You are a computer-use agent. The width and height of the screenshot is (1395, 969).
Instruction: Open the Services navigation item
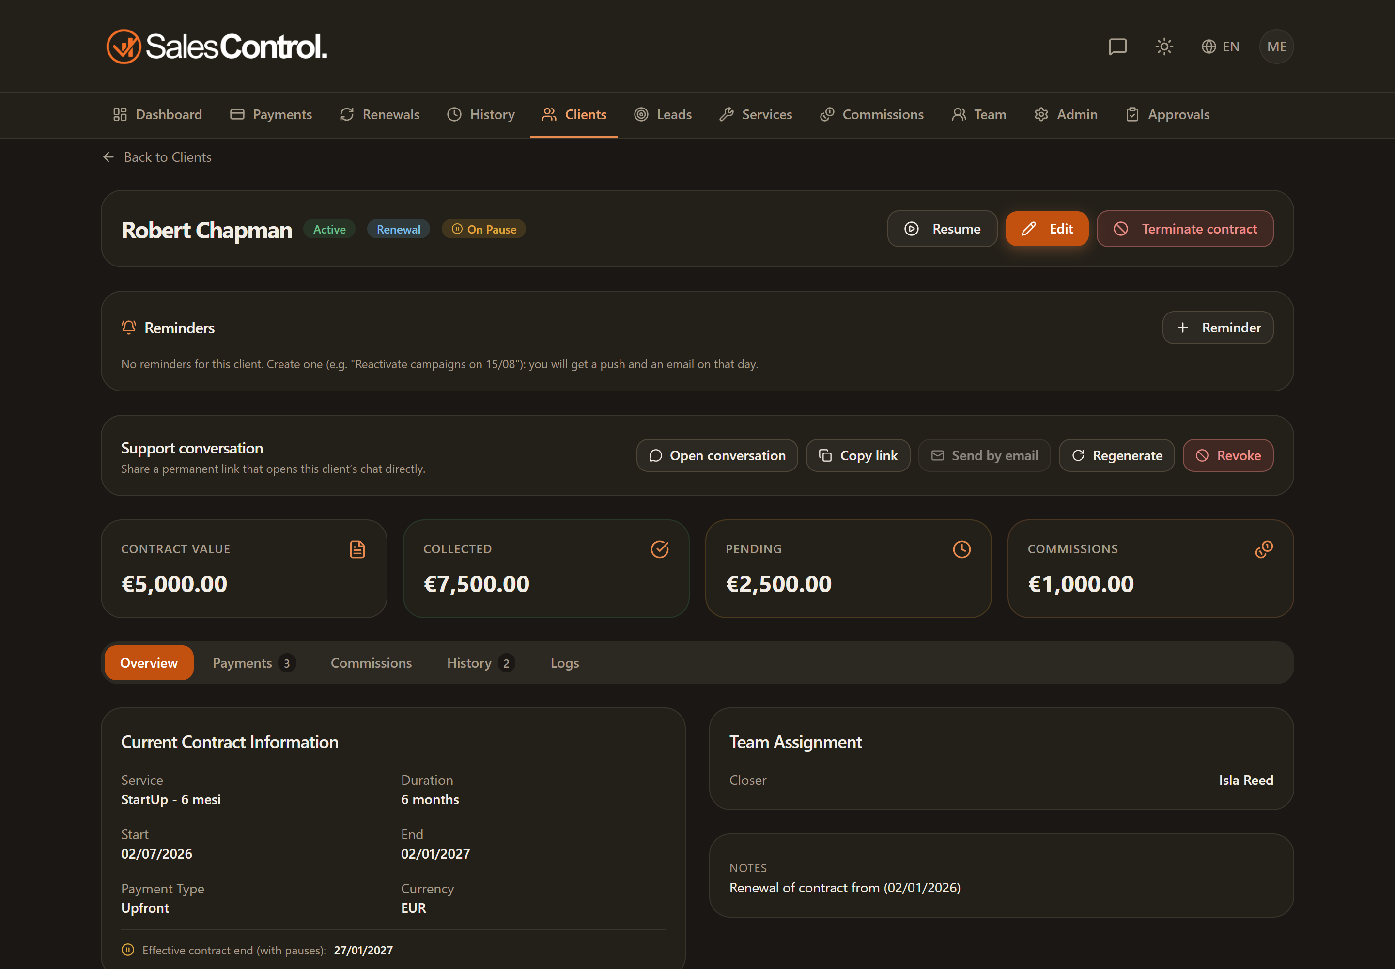coord(755,115)
